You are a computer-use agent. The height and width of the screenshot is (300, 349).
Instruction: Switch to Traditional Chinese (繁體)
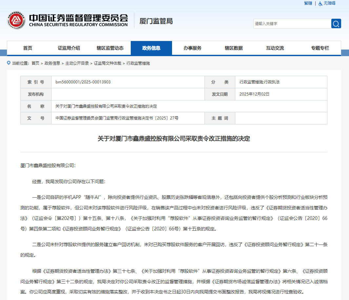coord(308,3)
